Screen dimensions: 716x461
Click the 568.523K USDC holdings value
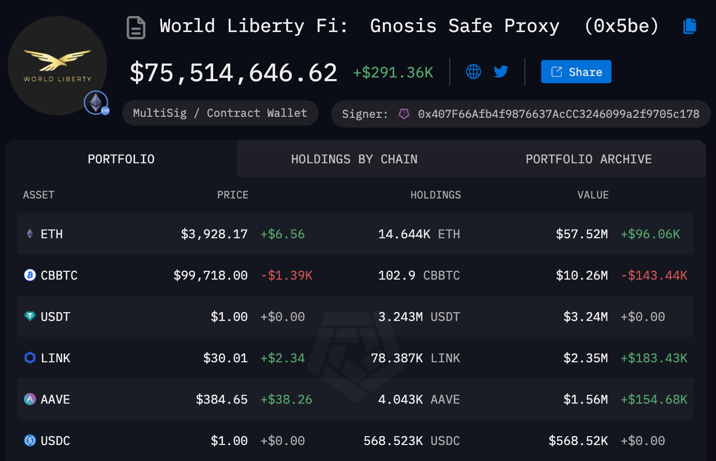pyautogui.click(x=412, y=441)
